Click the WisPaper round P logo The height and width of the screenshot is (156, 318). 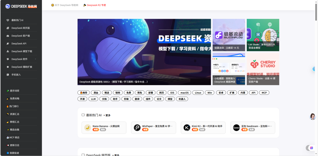click(x=137, y=128)
